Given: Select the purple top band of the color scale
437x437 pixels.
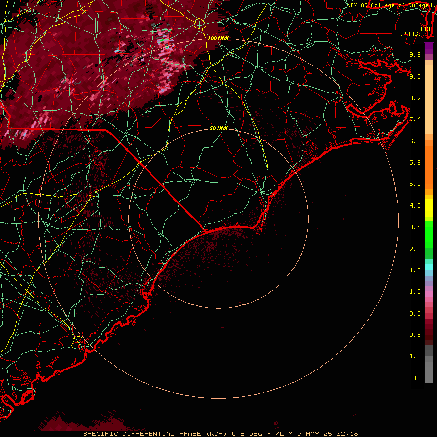Looking at the screenshot, I should click(429, 49).
